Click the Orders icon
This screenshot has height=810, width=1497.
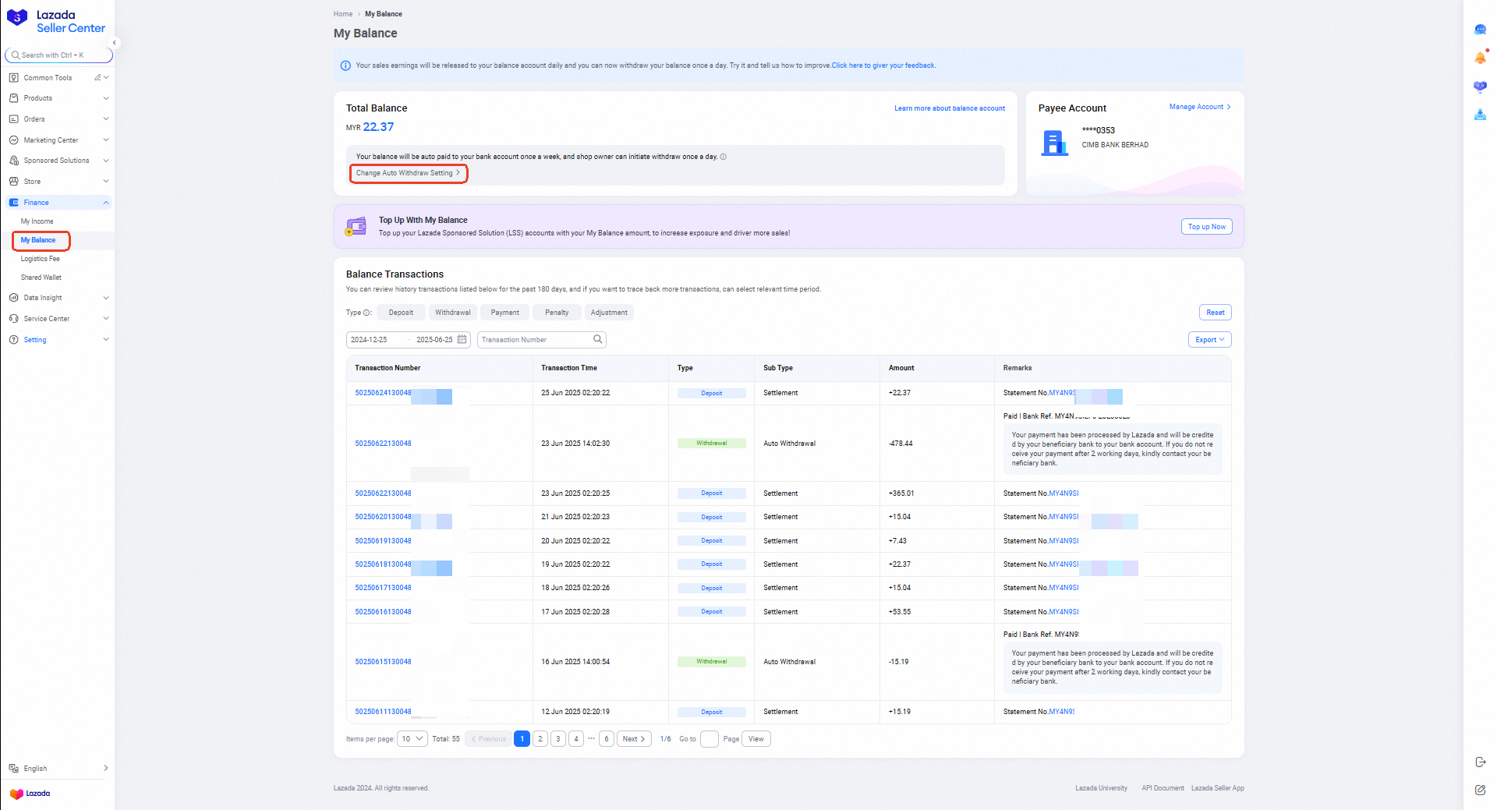click(13, 118)
